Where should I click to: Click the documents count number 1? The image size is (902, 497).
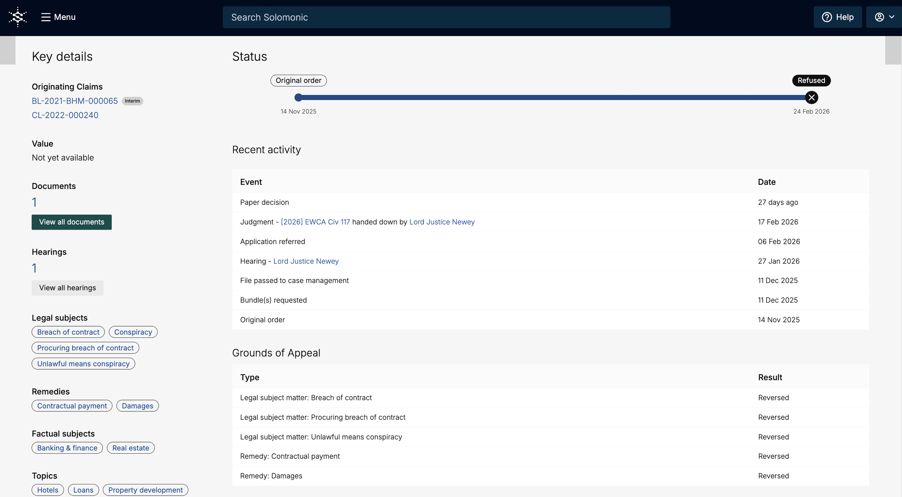coord(34,202)
